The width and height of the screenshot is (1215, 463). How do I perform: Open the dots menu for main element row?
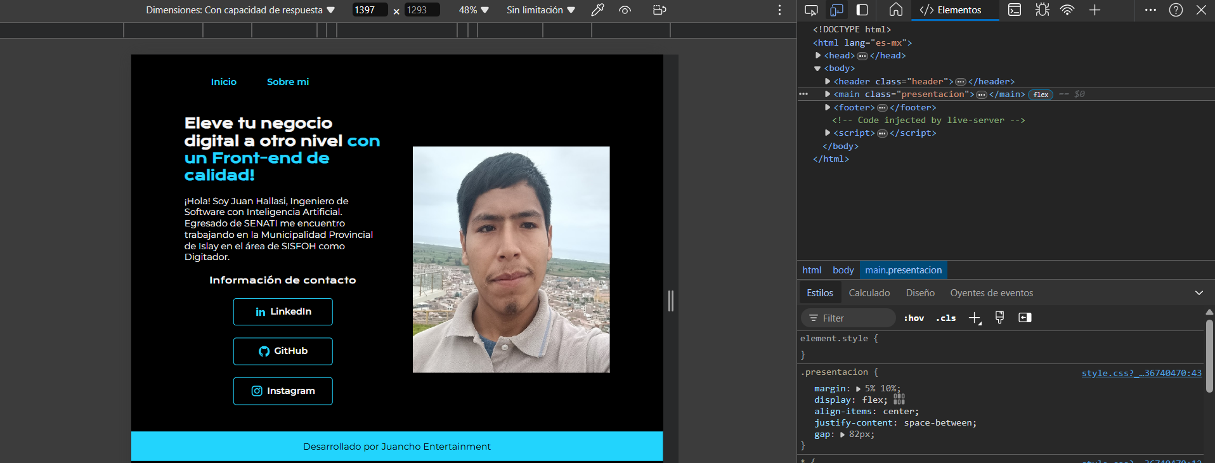click(x=803, y=94)
